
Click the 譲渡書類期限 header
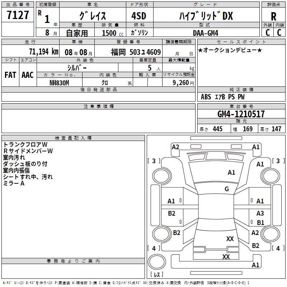179,42
